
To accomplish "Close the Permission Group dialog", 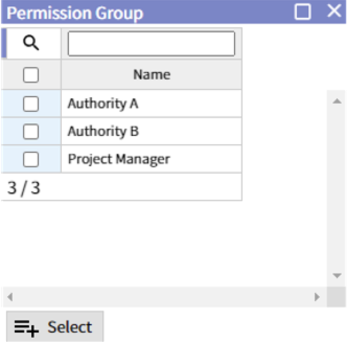I will pos(334,11).
